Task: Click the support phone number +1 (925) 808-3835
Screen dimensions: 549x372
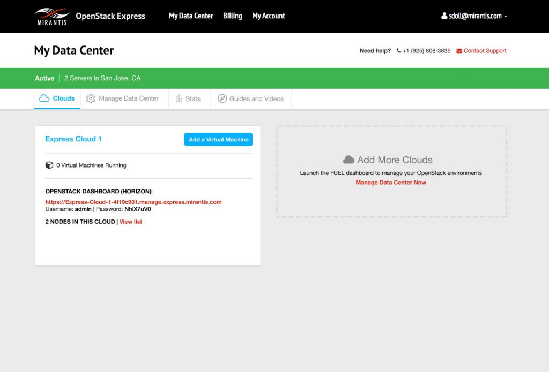Action: pyautogui.click(x=426, y=51)
